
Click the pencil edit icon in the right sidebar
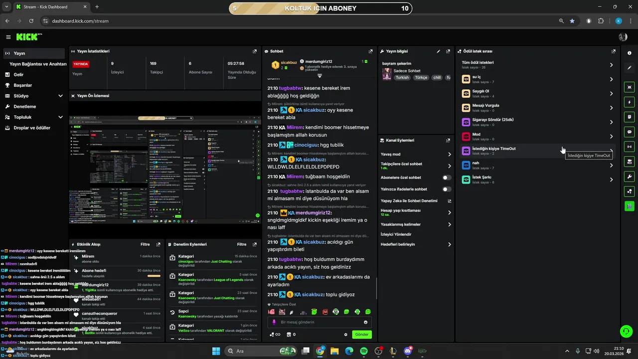630,68
